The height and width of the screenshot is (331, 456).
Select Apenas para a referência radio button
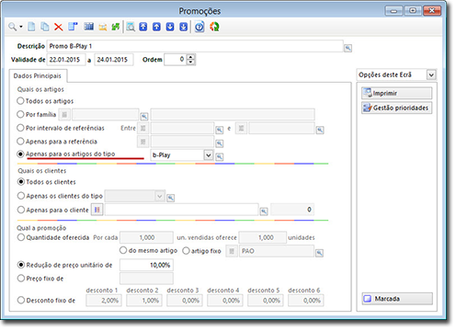point(20,142)
